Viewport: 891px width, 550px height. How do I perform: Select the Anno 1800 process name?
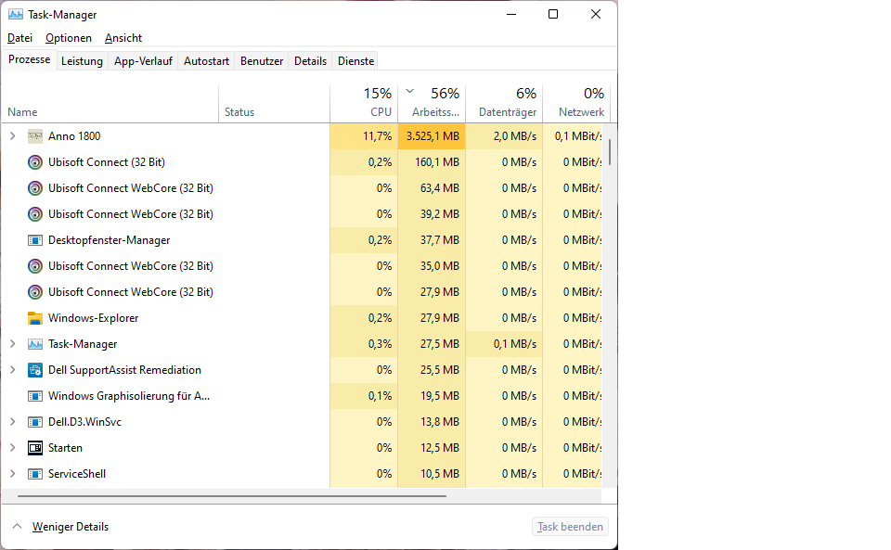point(74,136)
